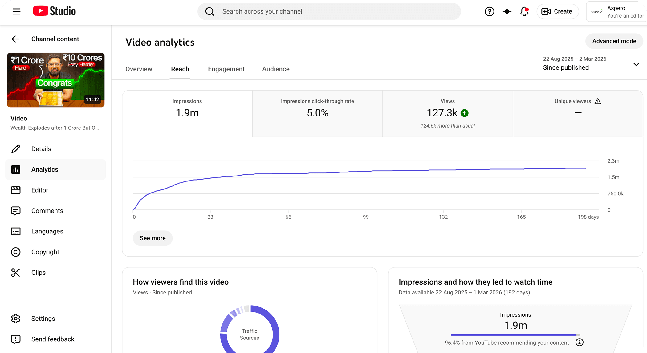The height and width of the screenshot is (353, 647).
Task: Open the Aspero account switcher
Action: [x=616, y=12]
